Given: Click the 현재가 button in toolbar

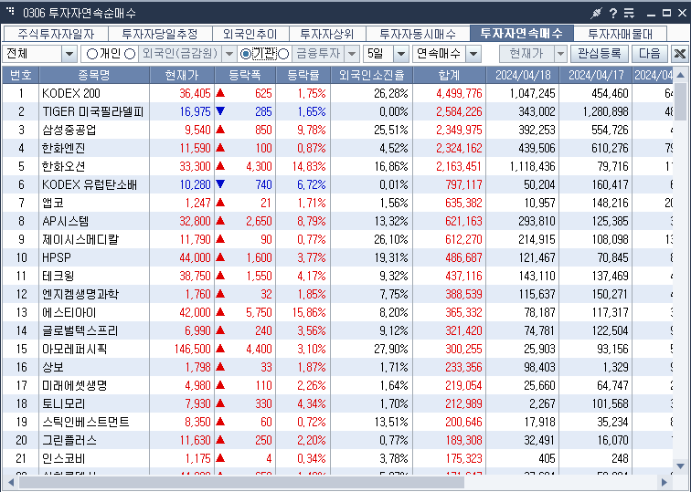Looking at the screenshot, I should [526, 54].
